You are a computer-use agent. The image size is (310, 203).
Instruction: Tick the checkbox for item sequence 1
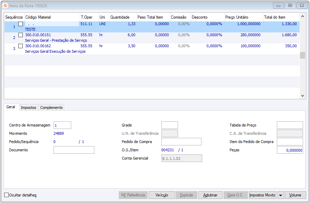click(x=20, y=24)
